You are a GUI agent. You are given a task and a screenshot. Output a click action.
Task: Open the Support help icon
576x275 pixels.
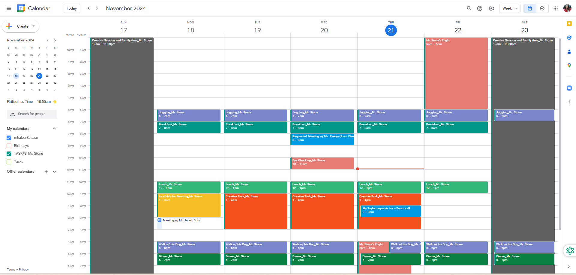pos(480,8)
